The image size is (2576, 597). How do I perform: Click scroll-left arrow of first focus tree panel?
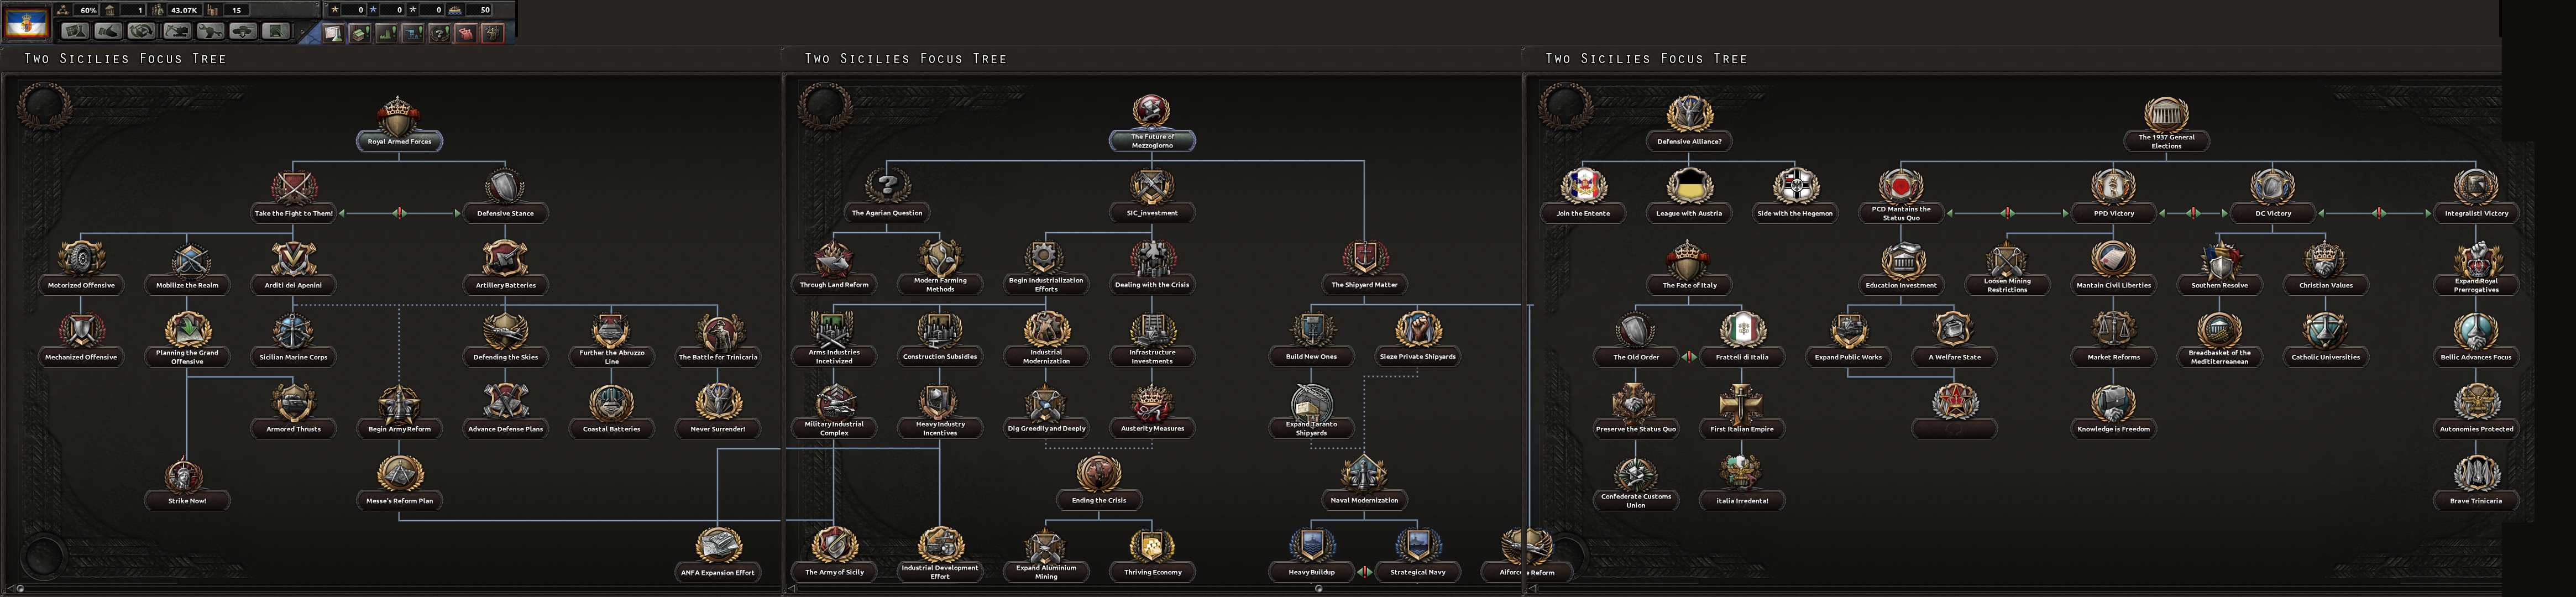click(x=10, y=589)
